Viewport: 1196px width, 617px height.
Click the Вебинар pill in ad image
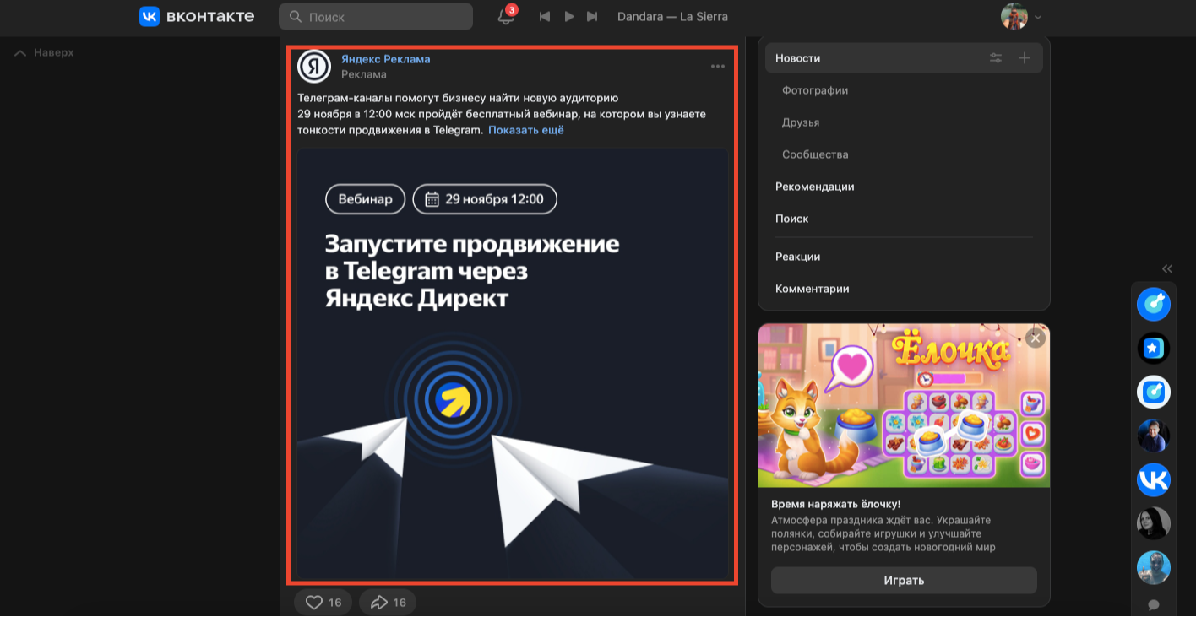[x=366, y=199]
